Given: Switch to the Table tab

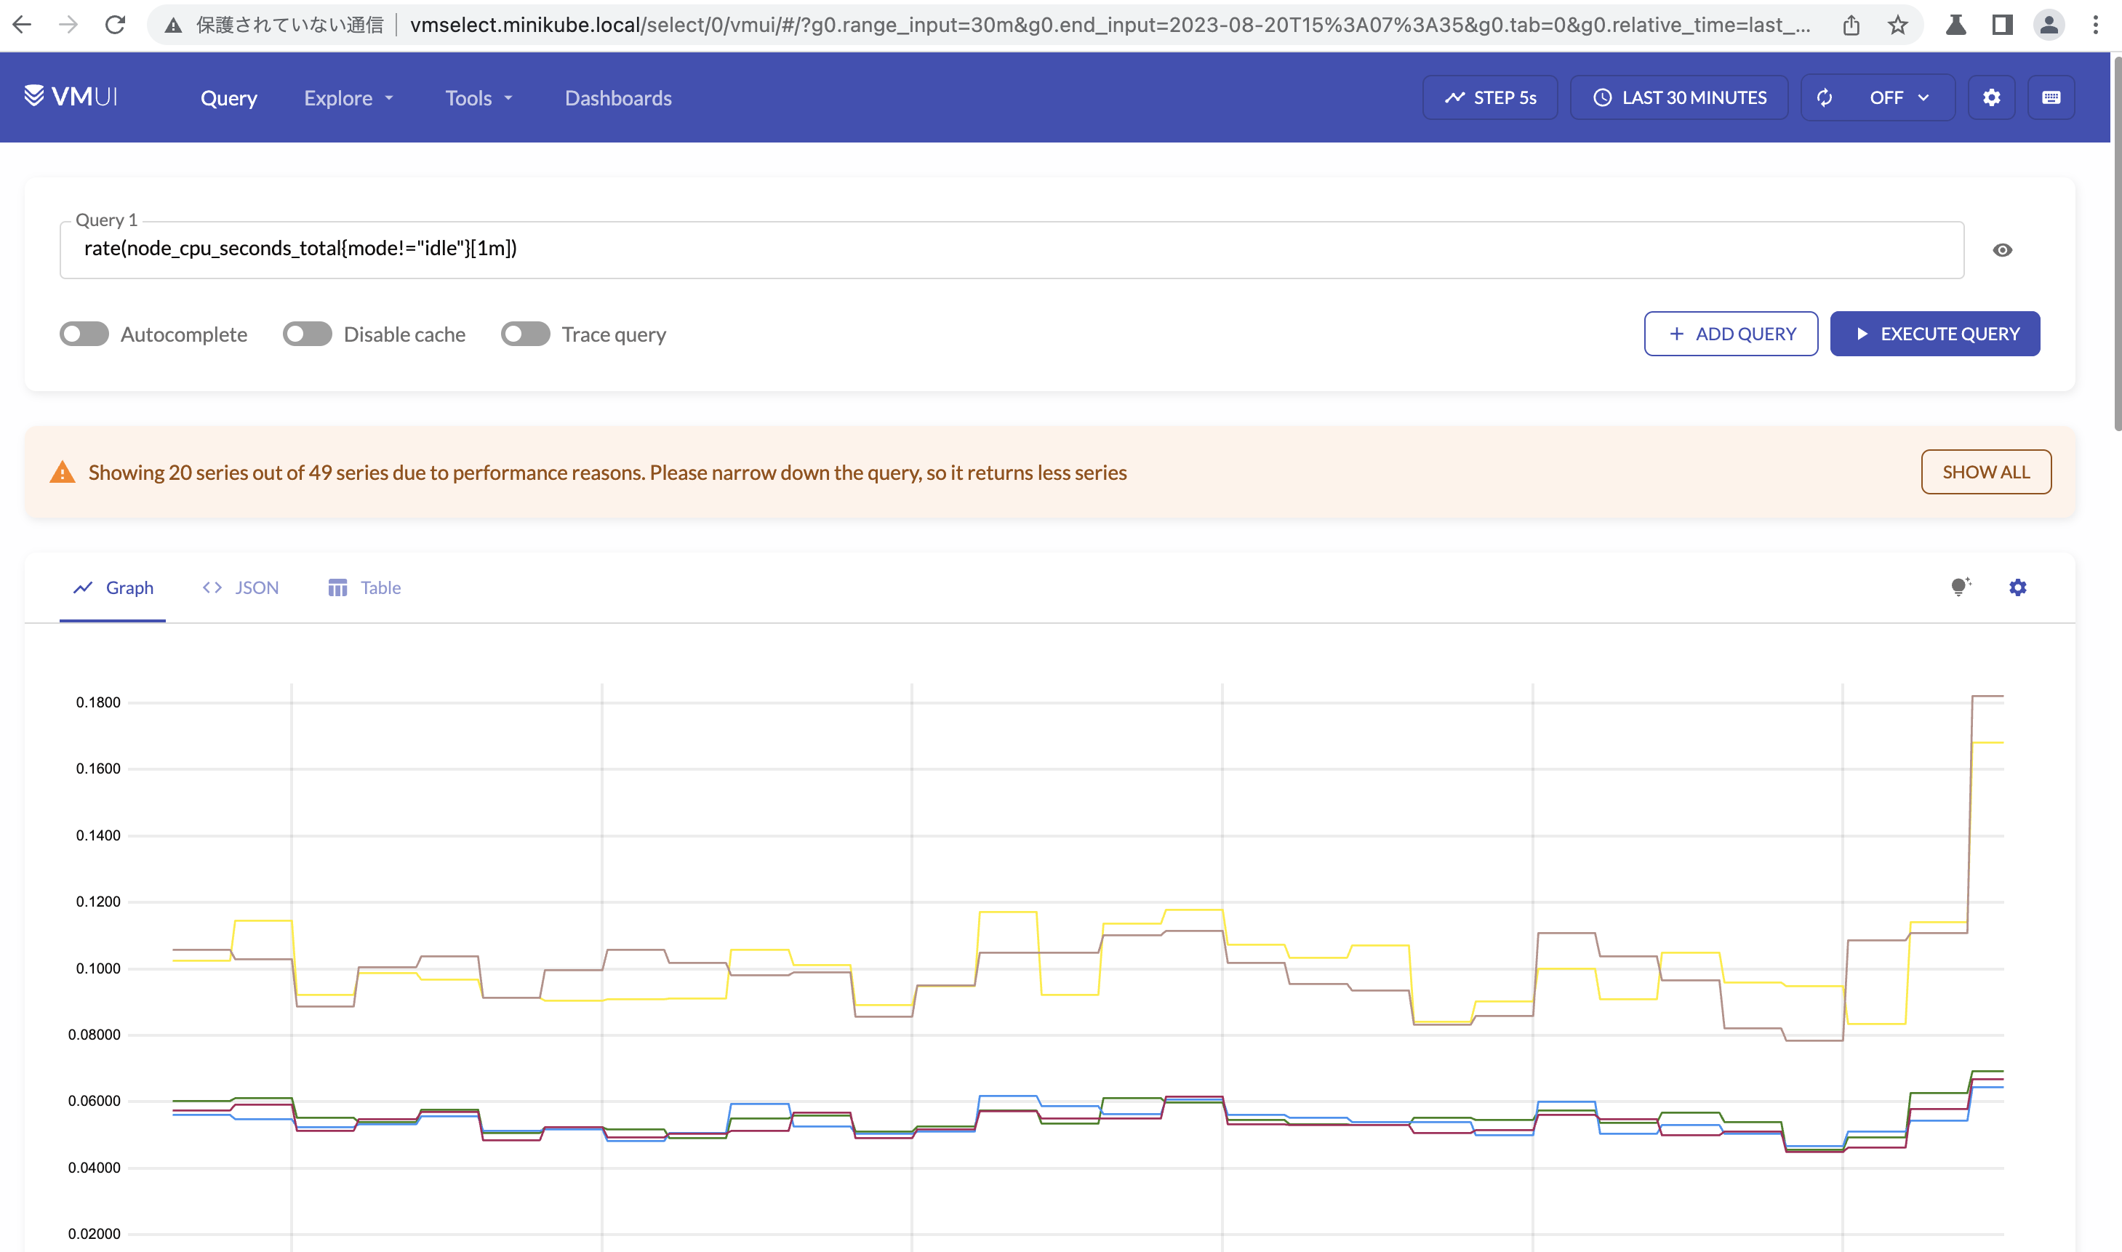Looking at the screenshot, I should coord(364,587).
